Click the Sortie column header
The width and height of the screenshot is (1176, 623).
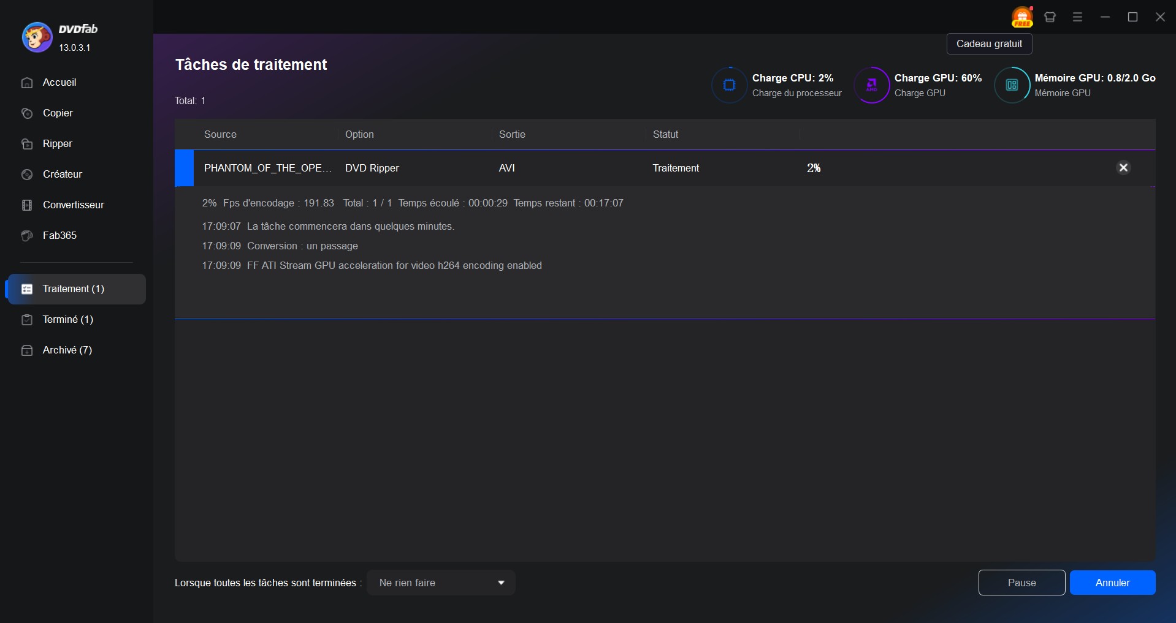(x=512, y=134)
